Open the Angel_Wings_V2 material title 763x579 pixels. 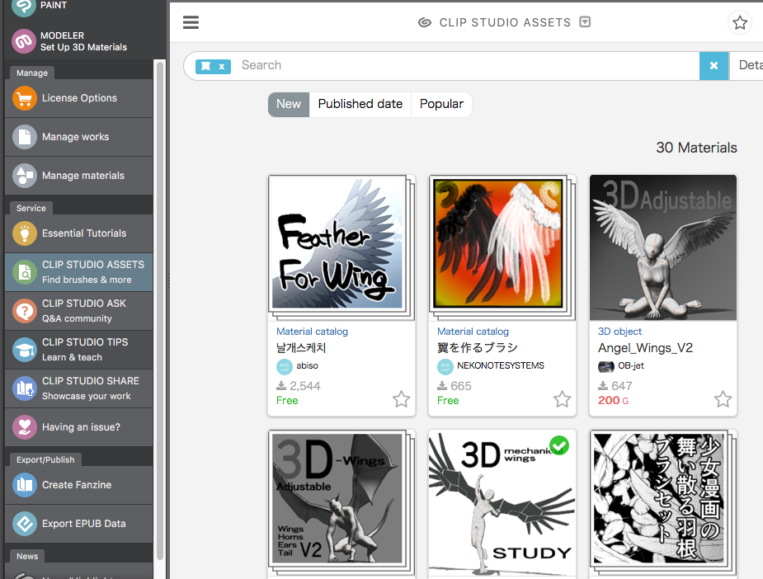coord(645,348)
